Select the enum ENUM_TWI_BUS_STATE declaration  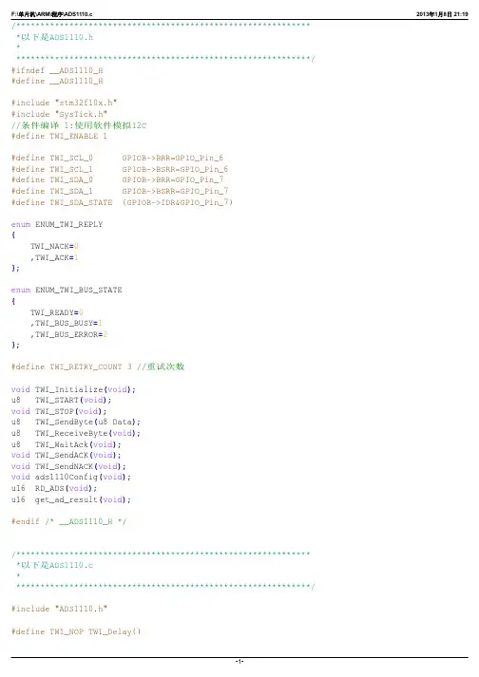[67, 291]
